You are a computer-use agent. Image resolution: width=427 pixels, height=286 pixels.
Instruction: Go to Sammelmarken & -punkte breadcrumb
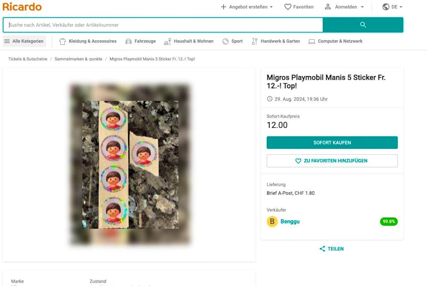pos(78,59)
